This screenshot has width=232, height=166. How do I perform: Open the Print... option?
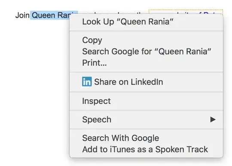146,63
